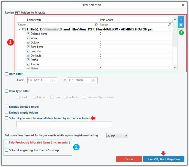Viewport: 189px width, 167px height.
Task: Open the 20 Min timeout dropdown
Action: pyautogui.click(x=117, y=136)
